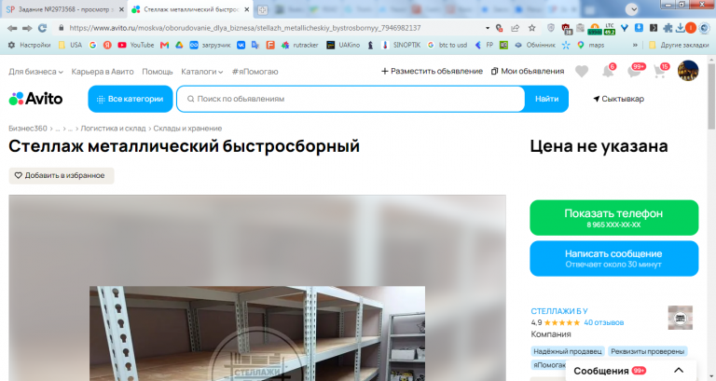The height and width of the screenshot is (381, 716).
Task: Open the address bar dropdown arrow
Action: pyautogui.click(x=488, y=28)
